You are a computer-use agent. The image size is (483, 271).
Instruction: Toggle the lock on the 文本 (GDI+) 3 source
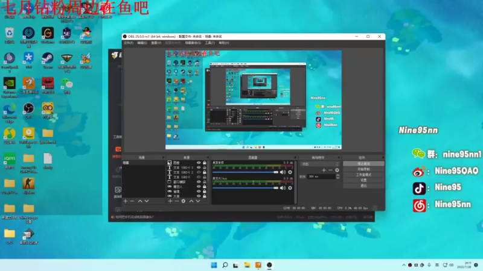click(205, 167)
